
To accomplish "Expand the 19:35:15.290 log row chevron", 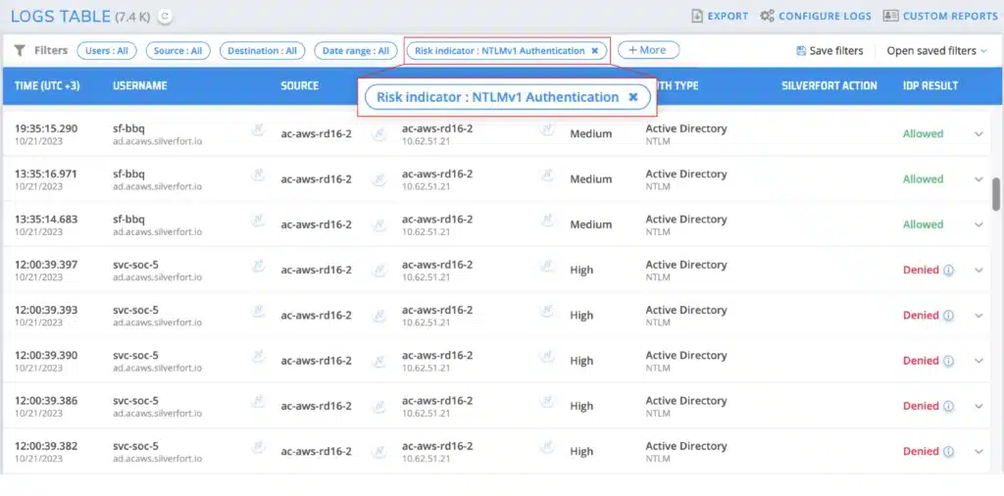I will tap(979, 134).
